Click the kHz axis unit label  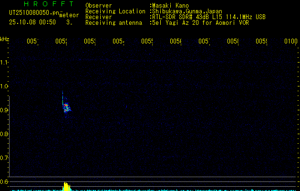coord(4,39)
